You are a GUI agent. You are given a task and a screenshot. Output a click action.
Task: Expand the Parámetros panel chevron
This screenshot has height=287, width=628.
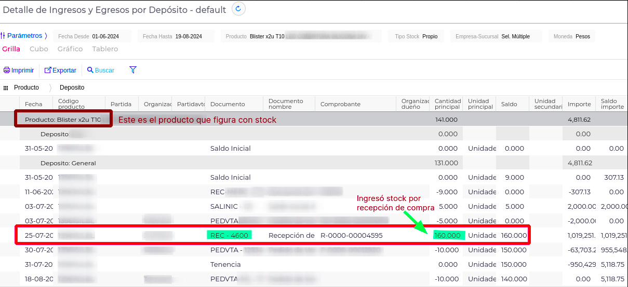point(46,36)
